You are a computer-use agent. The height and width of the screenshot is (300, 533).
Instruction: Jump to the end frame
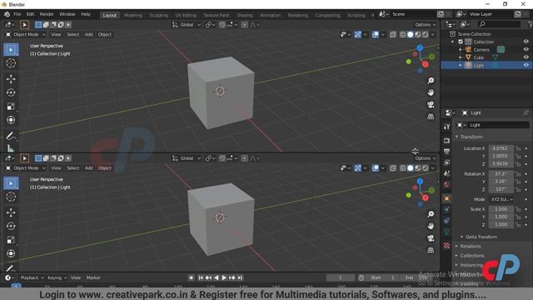(241, 277)
